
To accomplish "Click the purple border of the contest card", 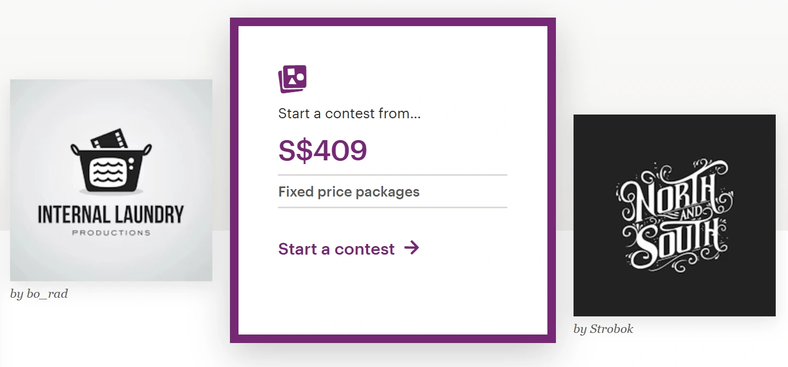I will click(234, 180).
